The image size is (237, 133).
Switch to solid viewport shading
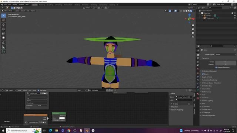click(186, 11)
